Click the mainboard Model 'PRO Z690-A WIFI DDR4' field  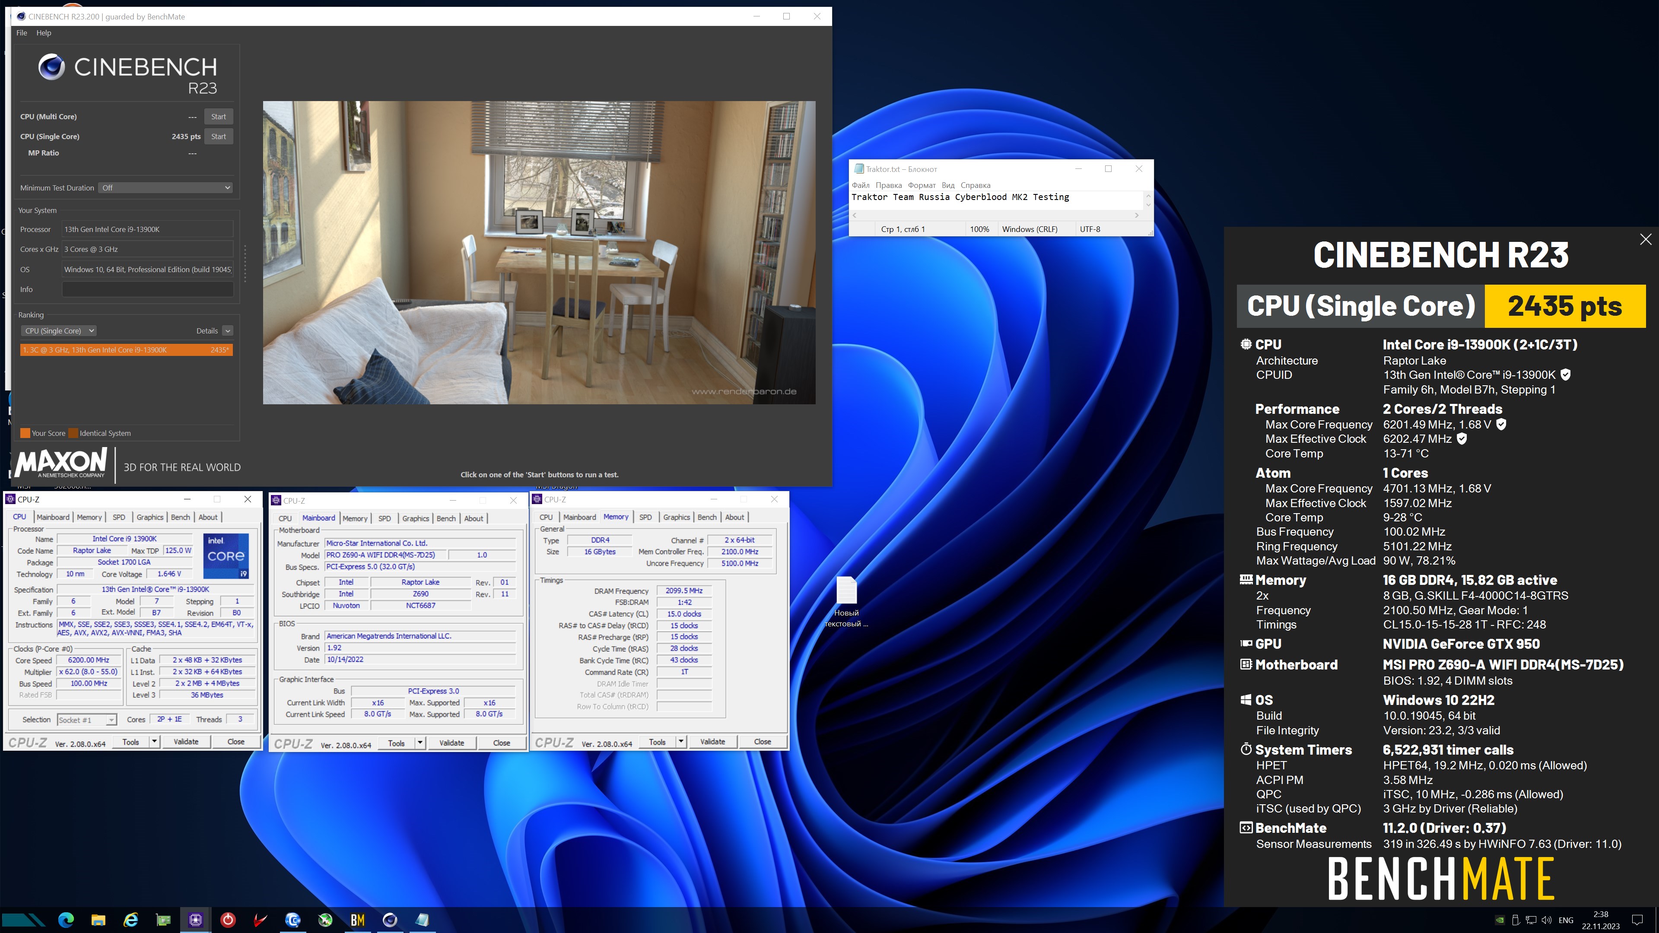[x=385, y=555]
